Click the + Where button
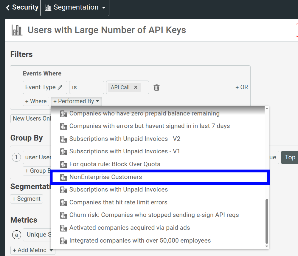298x256 pixels. coord(36,101)
